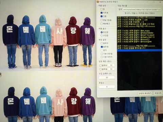Viewport: 163px width, 122px height.
Task: Click the 3번째 당첨자 log line
Action: [136, 35]
